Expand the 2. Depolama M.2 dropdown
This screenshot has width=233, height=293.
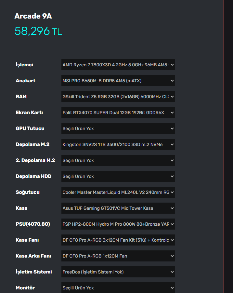[118, 160]
